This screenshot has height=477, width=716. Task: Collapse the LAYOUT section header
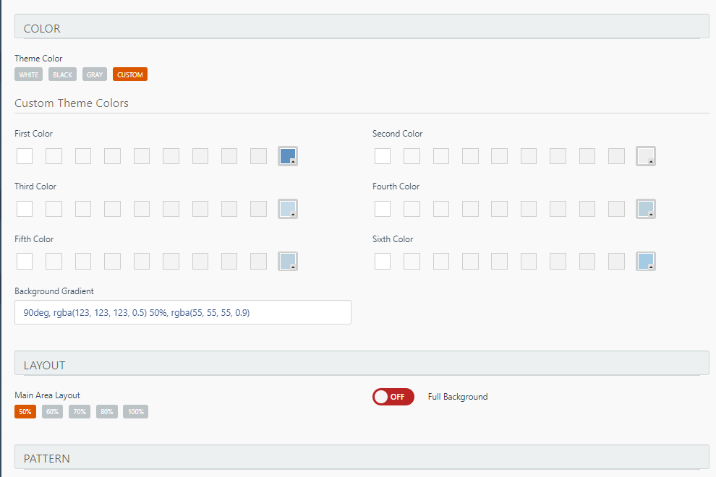pos(362,364)
